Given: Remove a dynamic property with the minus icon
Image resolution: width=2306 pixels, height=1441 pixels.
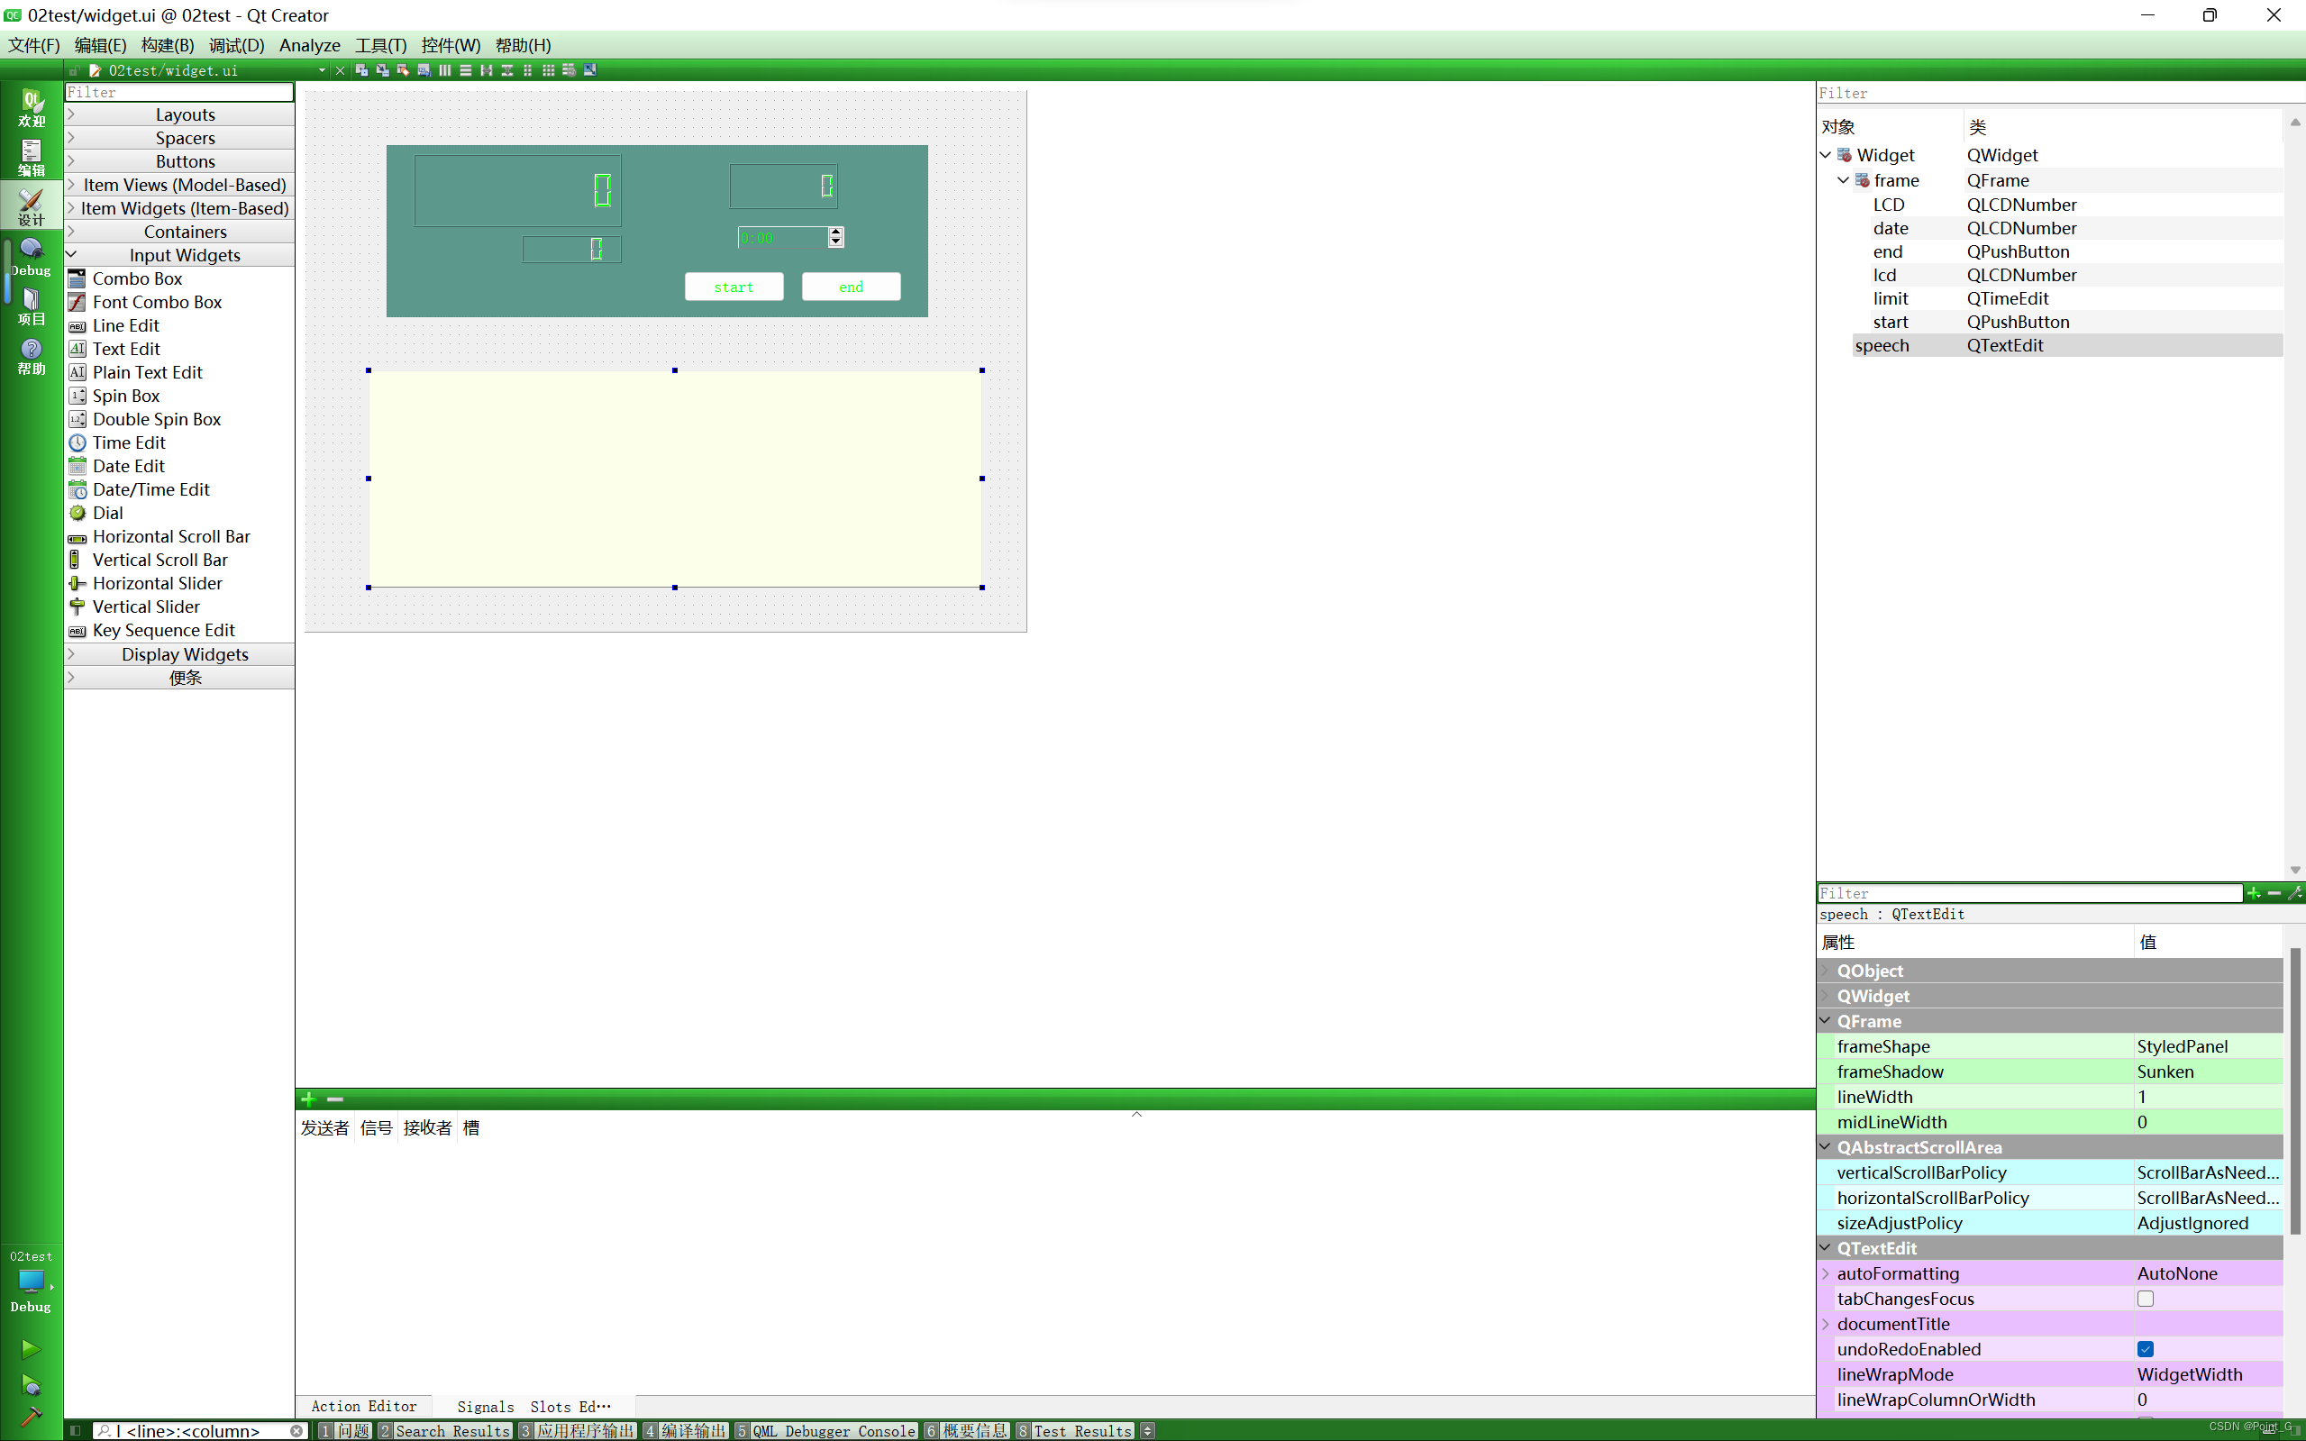Looking at the screenshot, I should pyautogui.click(x=2274, y=893).
